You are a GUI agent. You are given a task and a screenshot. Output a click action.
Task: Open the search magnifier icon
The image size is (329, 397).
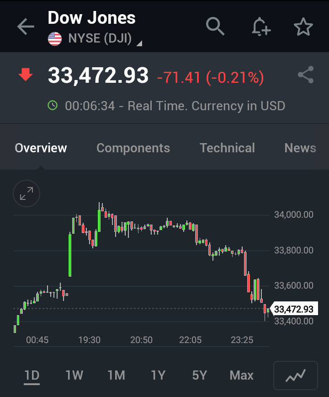click(215, 27)
